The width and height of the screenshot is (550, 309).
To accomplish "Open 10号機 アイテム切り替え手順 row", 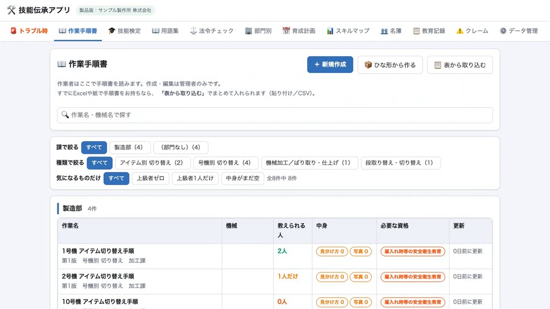I will click(275, 301).
